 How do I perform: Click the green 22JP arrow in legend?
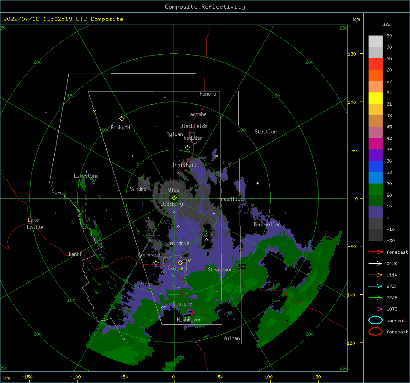(375, 297)
